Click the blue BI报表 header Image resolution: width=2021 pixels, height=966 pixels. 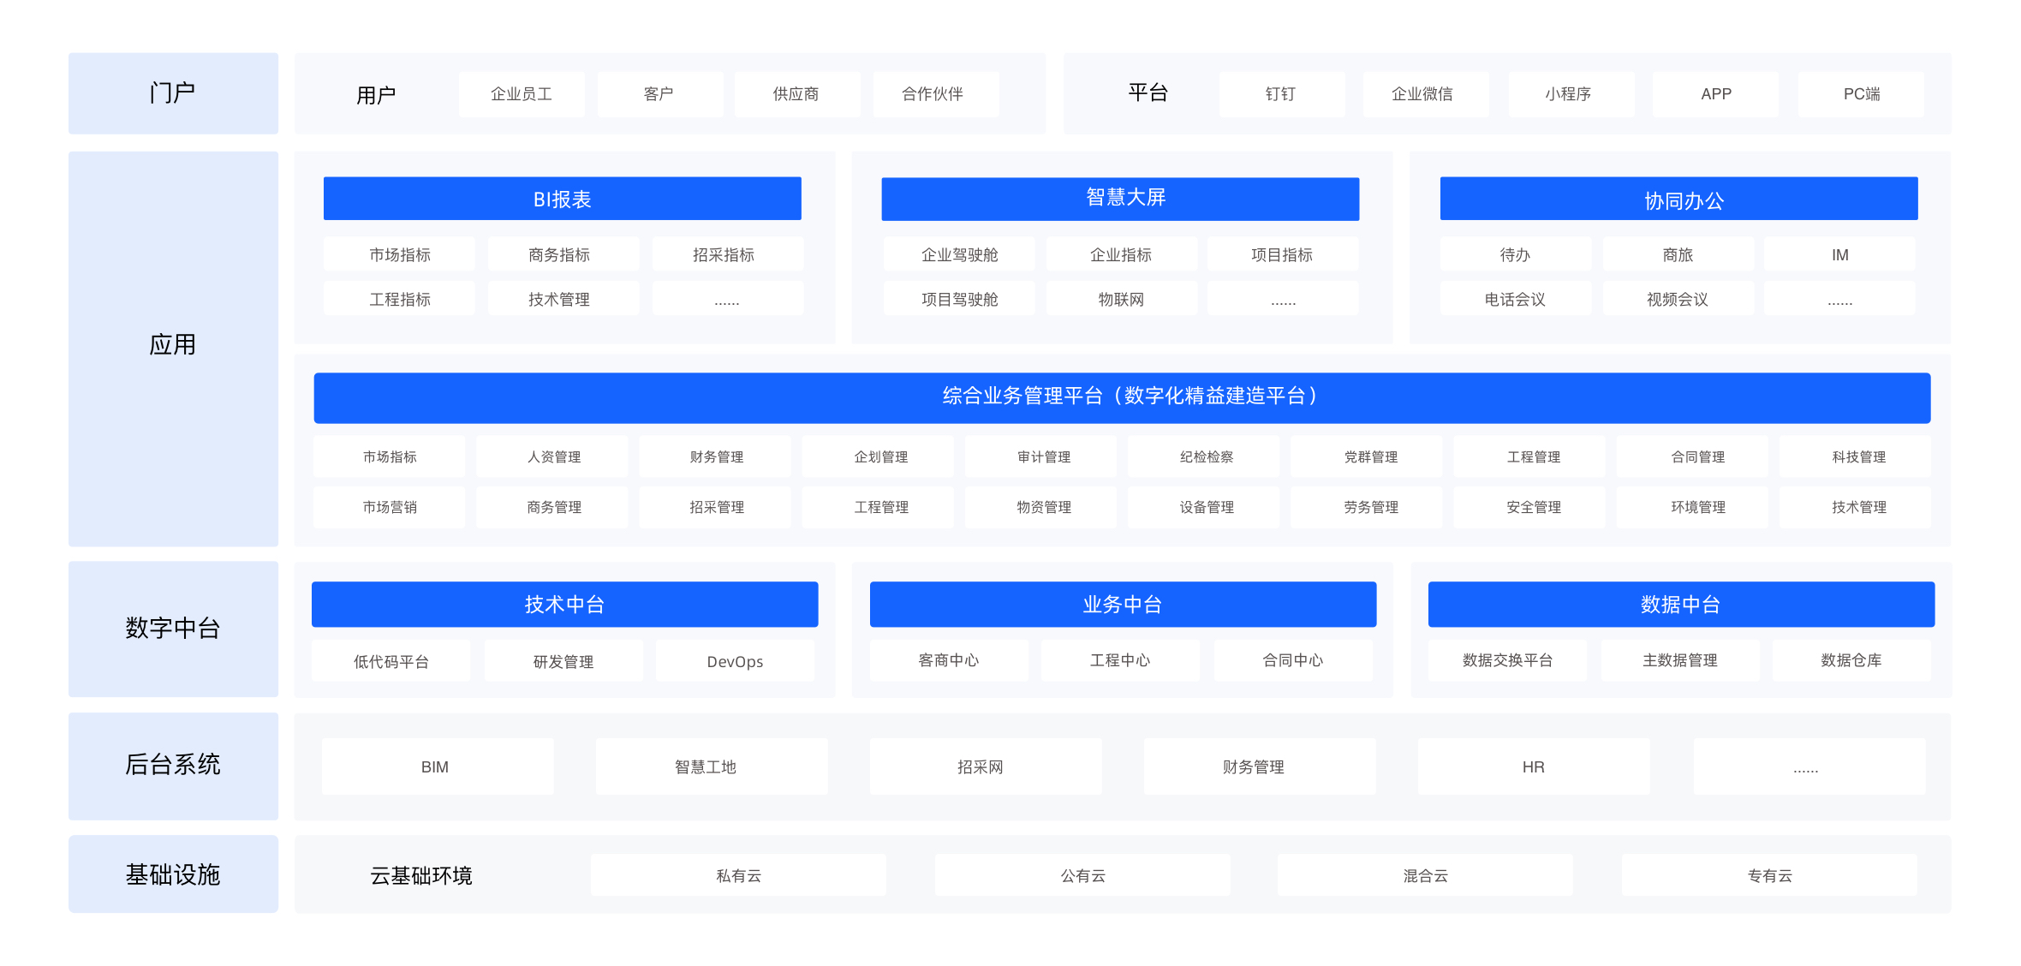(563, 199)
